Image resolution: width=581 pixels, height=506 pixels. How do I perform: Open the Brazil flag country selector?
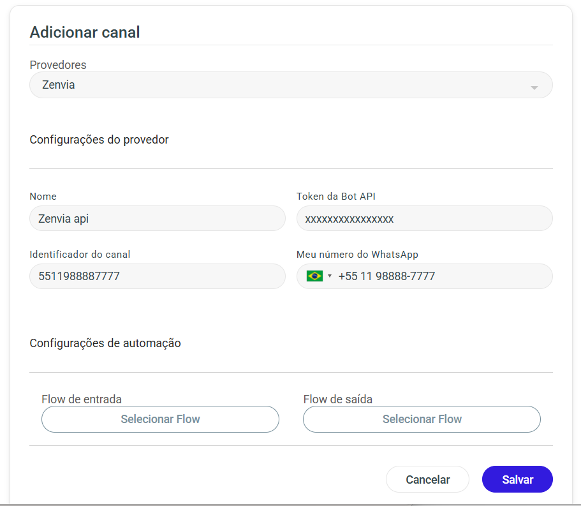[x=319, y=276]
